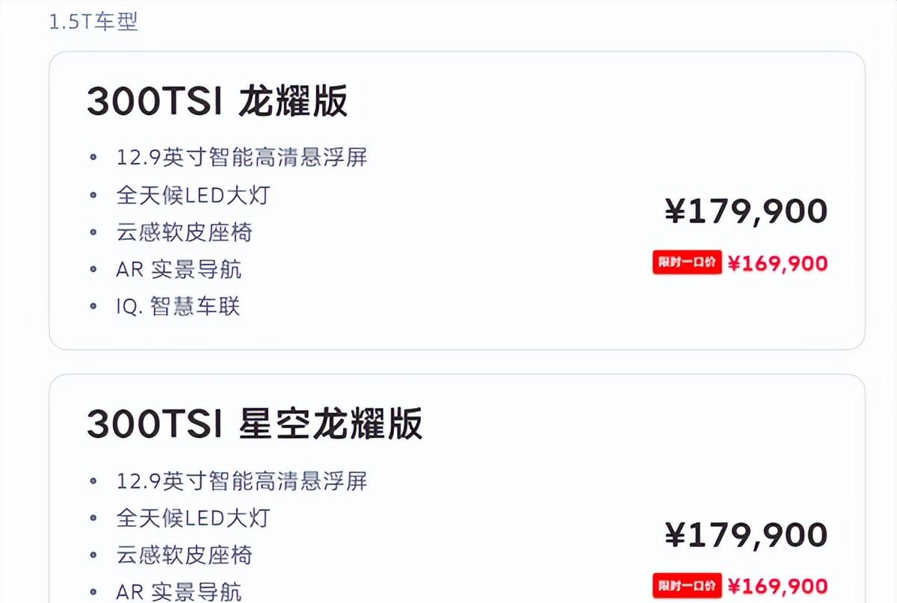Viewport: 897px width, 603px height.
Task: Select AR 实景导航 feature in 星空龙耀版 card
Action: (179, 593)
